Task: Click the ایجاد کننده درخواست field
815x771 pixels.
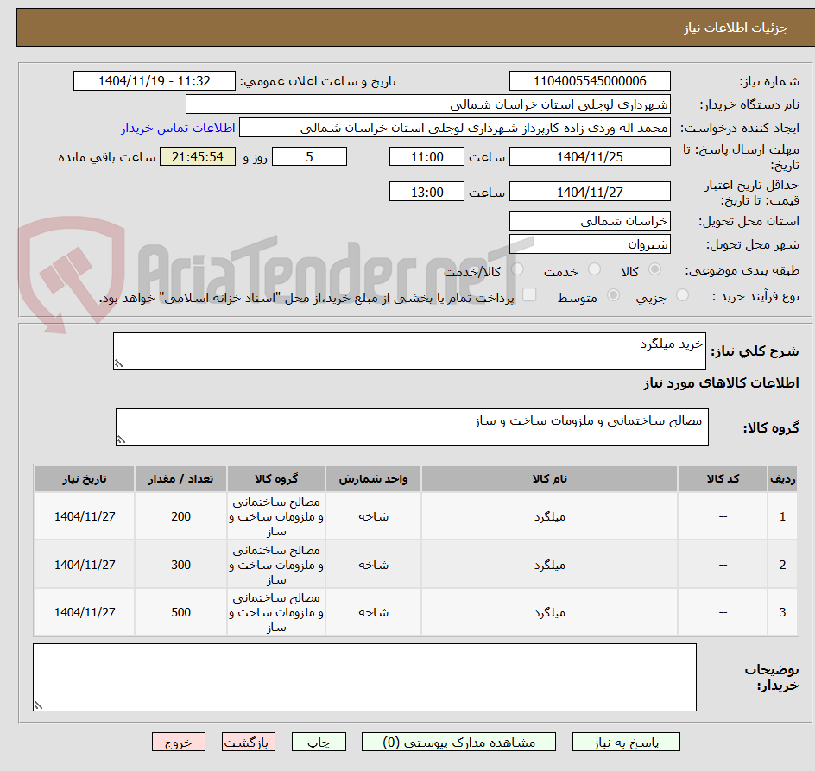Action: point(455,128)
